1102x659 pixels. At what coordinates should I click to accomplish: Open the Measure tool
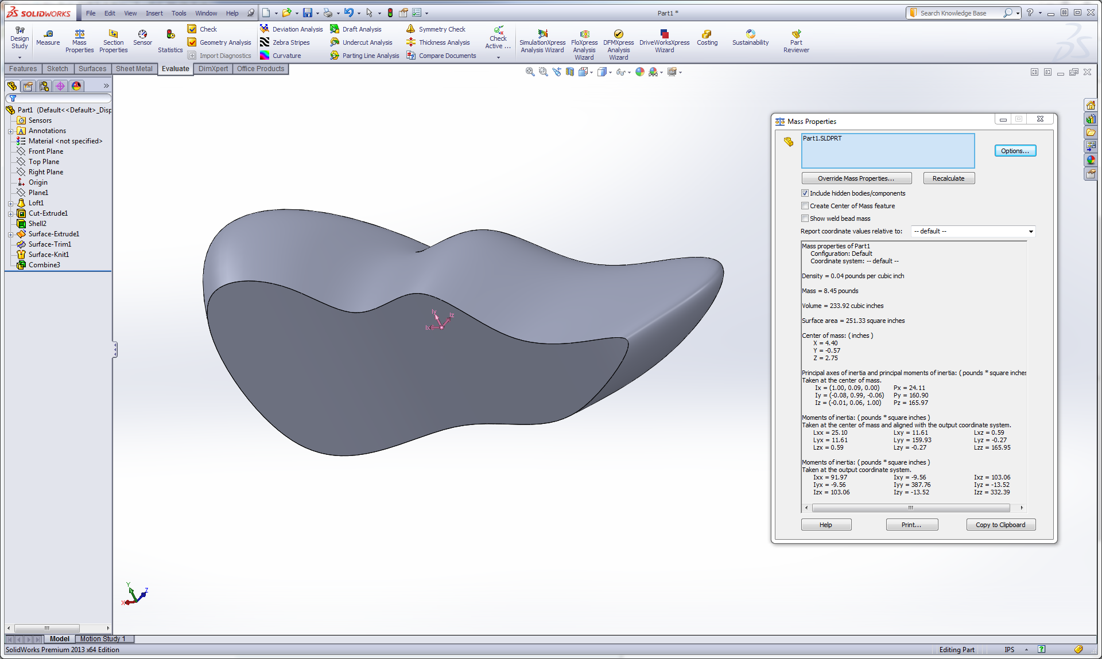[x=48, y=37]
